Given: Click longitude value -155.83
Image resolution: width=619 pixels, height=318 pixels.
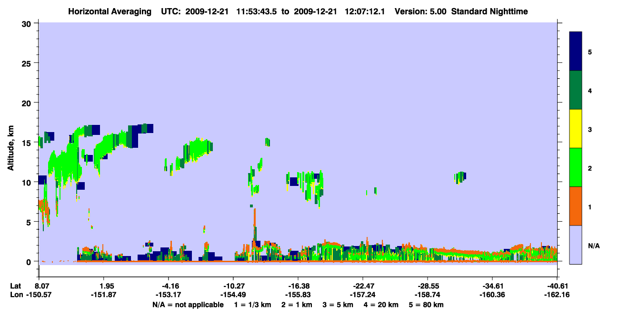Looking at the screenshot, I should click(x=298, y=295).
